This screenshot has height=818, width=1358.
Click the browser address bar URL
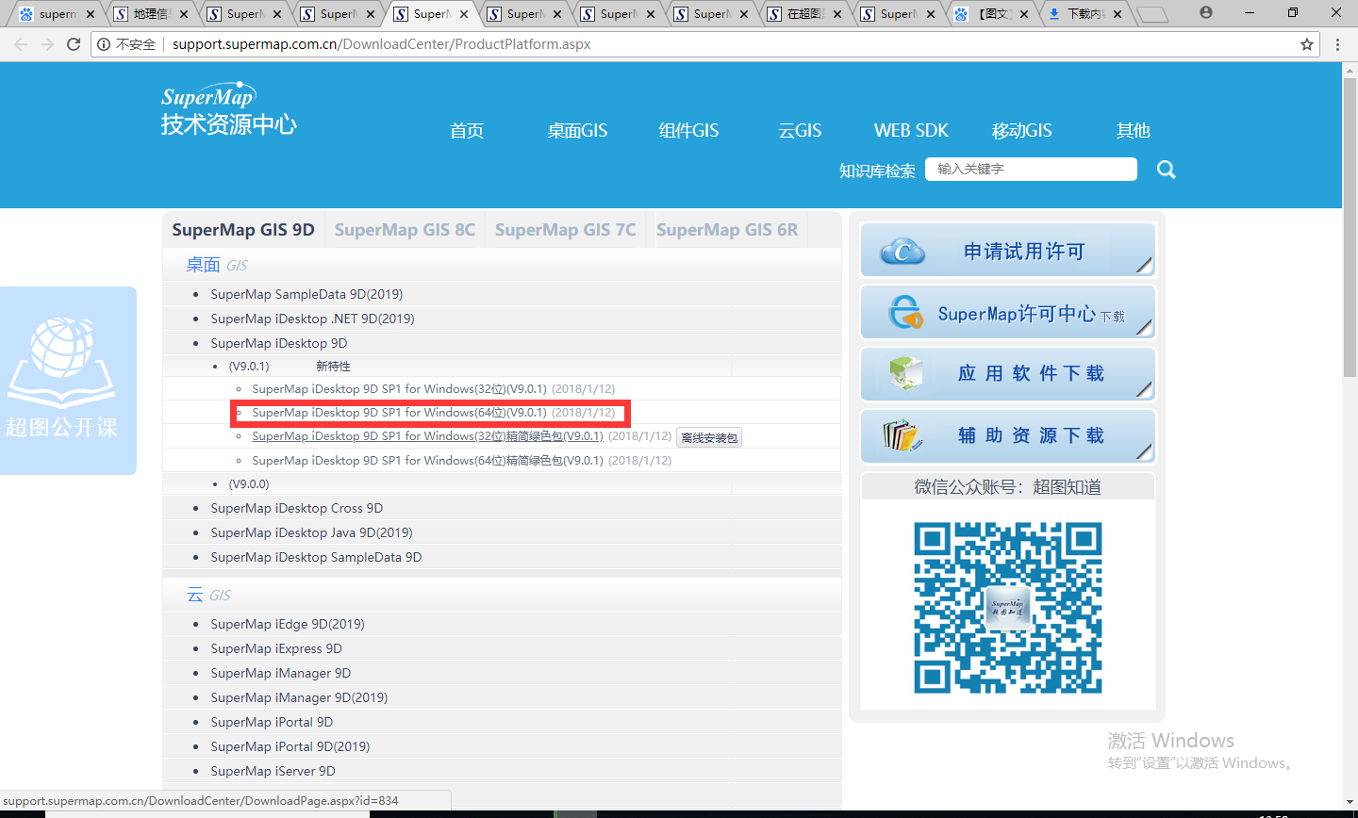point(381,44)
